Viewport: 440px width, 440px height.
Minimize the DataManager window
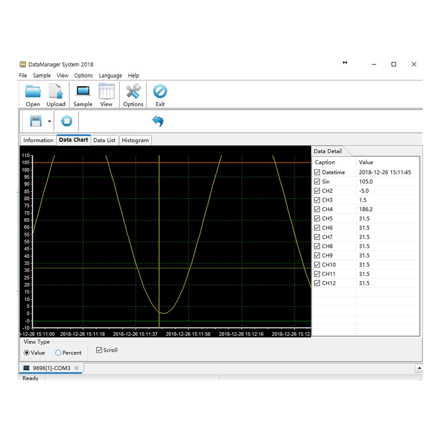[374, 65]
